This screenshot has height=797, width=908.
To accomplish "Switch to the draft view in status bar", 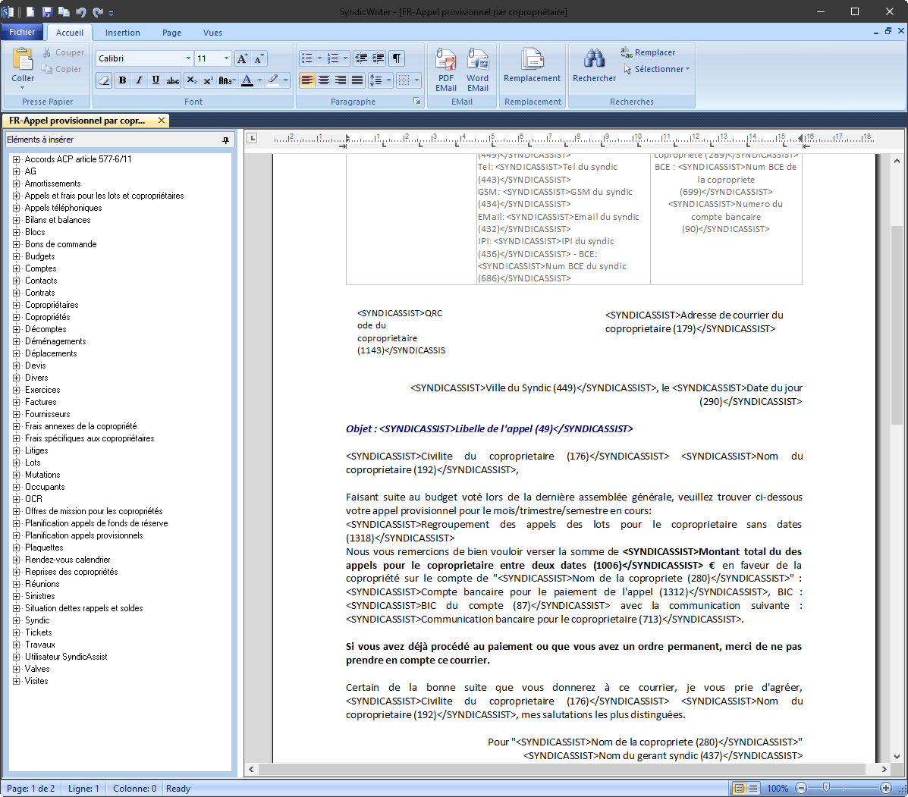I will pyautogui.click(x=752, y=789).
